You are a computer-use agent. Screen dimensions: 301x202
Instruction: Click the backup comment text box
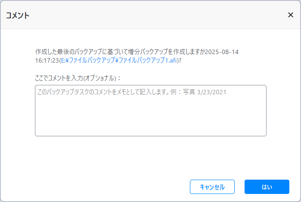(x=150, y=110)
